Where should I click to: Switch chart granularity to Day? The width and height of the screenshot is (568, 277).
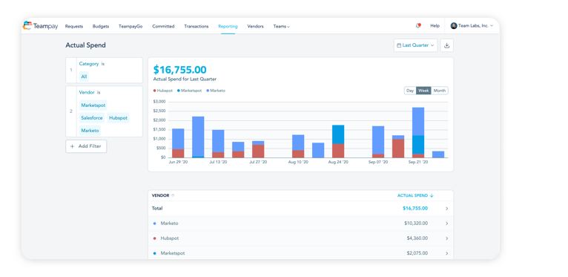pos(410,91)
